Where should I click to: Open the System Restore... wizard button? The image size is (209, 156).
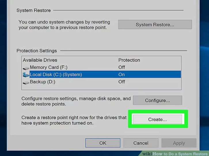click(x=155, y=25)
